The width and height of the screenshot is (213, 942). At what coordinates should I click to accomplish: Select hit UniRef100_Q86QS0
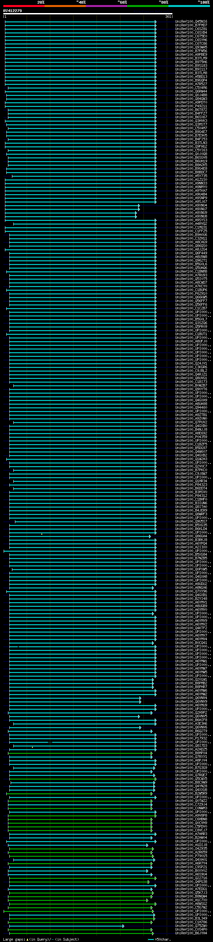tap(191, 246)
